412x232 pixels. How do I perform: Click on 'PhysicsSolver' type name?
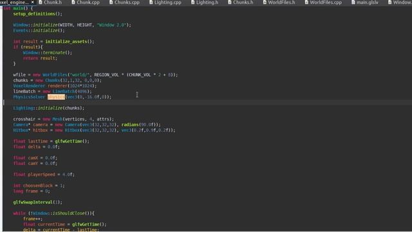coord(29,97)
